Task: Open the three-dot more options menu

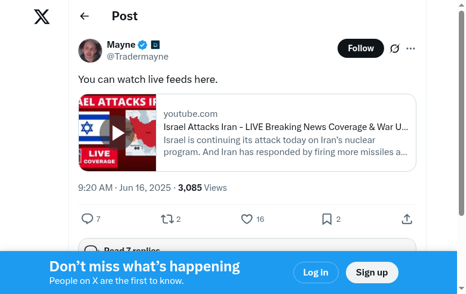Action: [410, 48]
